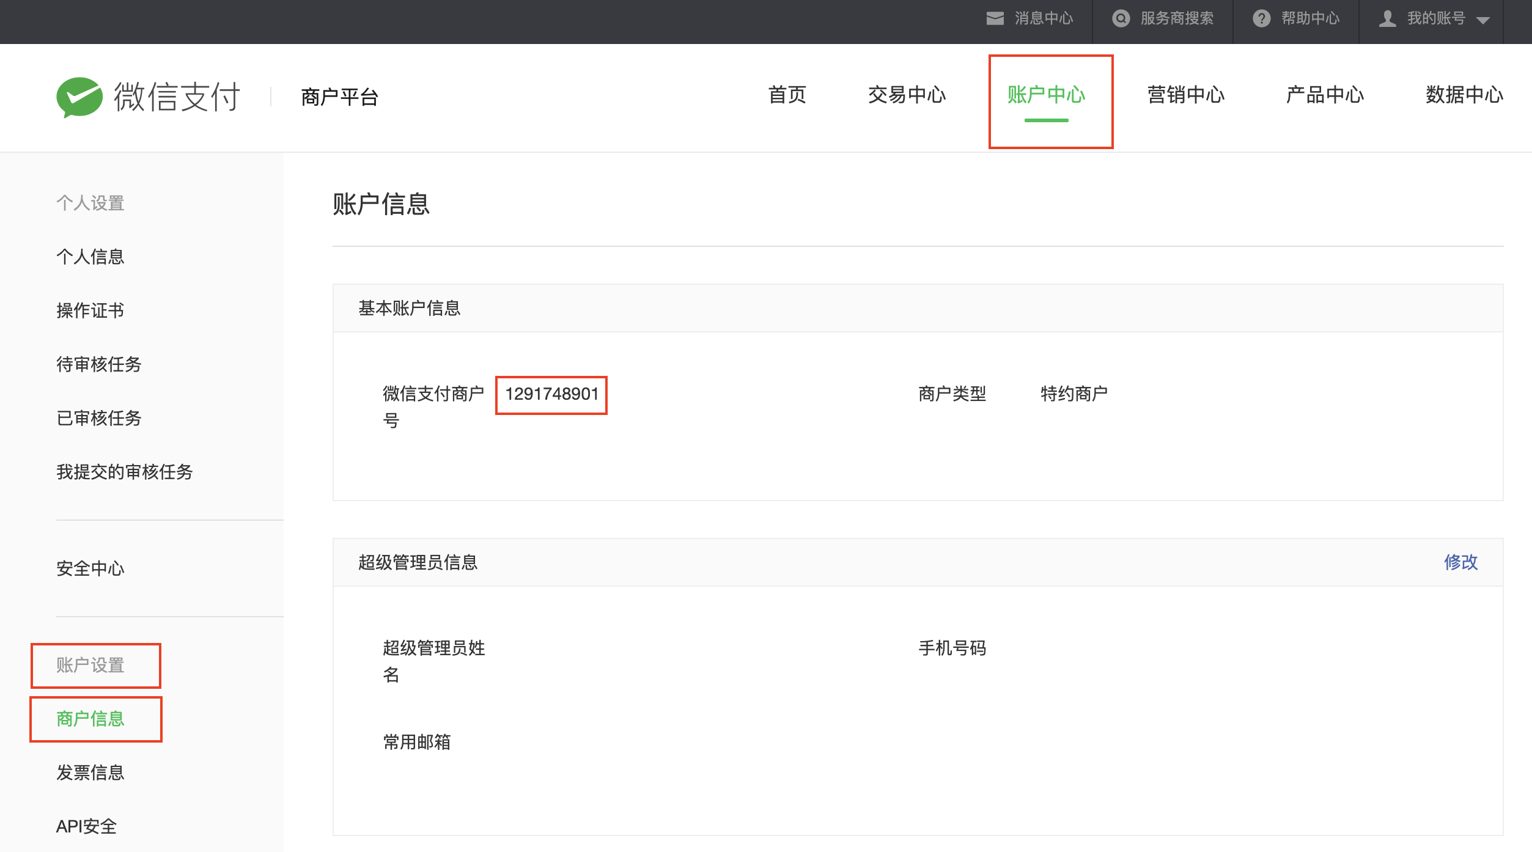Switch to the 营销中心 tab
This screenshot has width=1532, height=852.
click(1185, 95)
